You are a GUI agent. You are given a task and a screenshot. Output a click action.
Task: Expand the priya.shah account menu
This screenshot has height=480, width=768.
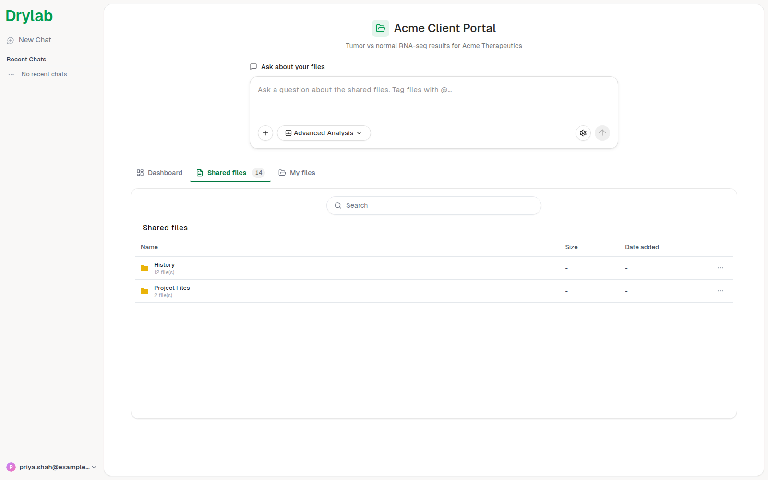(51, 467)
